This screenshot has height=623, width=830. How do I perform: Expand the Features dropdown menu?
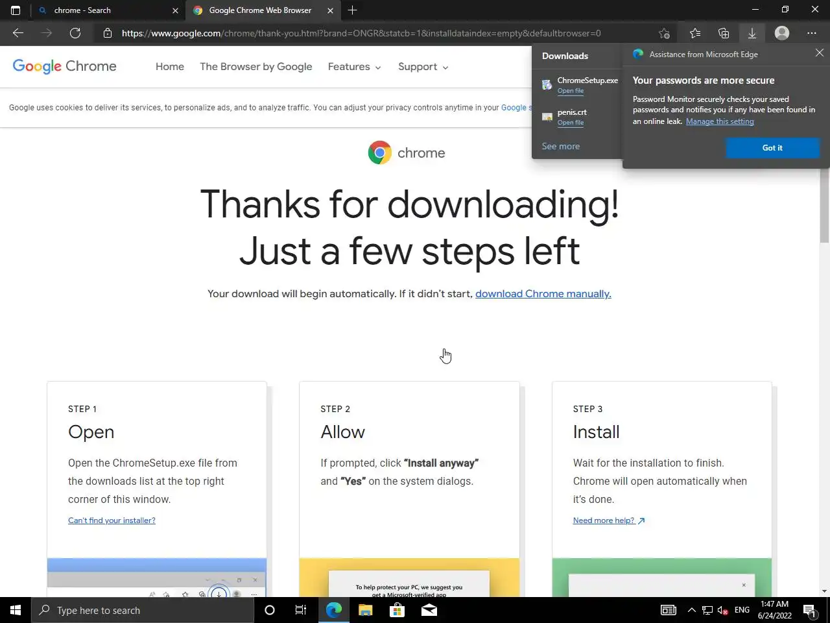point(354,67)
